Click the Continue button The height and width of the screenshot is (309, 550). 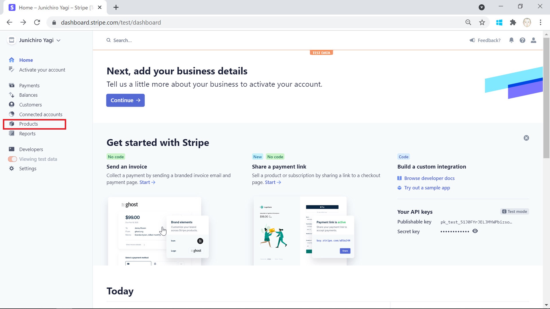(125, 100)
